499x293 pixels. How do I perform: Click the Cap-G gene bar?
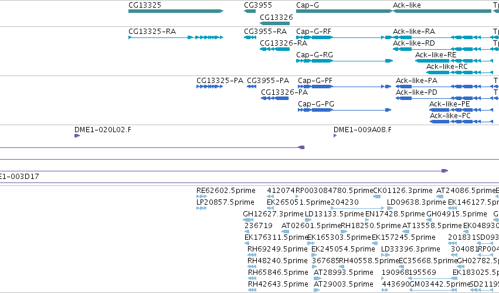(344, 11)
